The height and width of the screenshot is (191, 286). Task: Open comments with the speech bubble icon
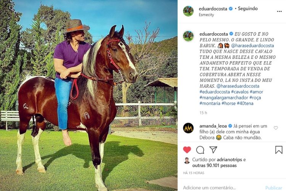coord(200,150)
